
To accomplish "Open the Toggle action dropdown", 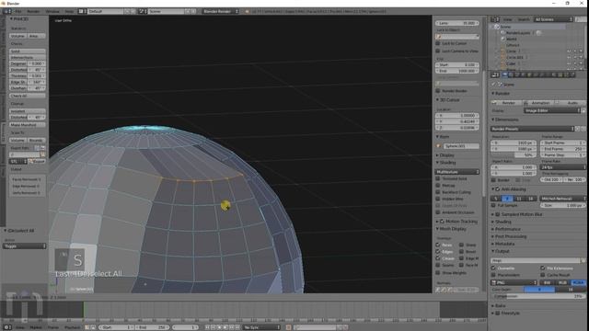I will [25, 246].
